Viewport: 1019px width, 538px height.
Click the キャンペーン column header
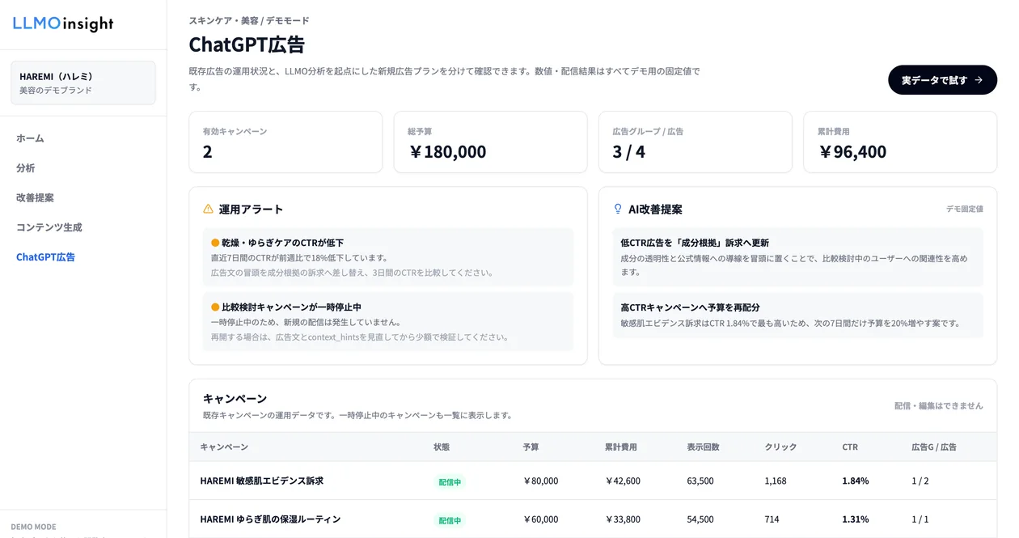coord(224,447)
